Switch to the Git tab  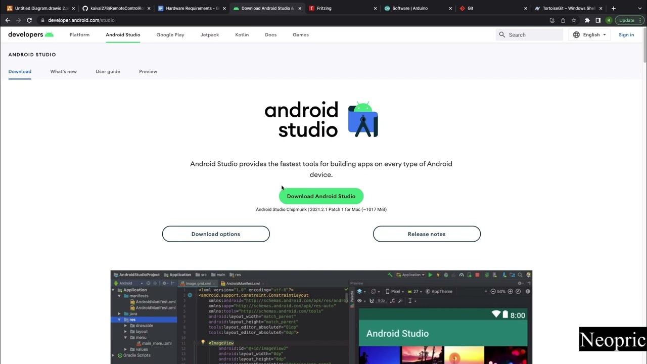(x=493, y=8)
